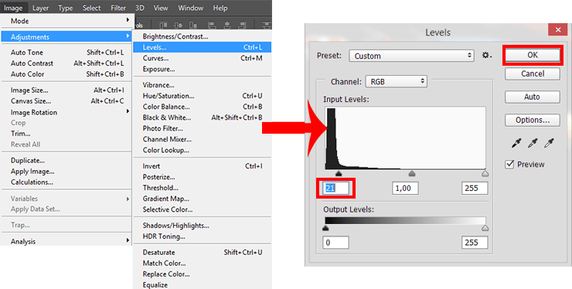Click the output levels white slider
This screenshot has width=572, height=289.
pyautogui.click(x=485, y=228)
